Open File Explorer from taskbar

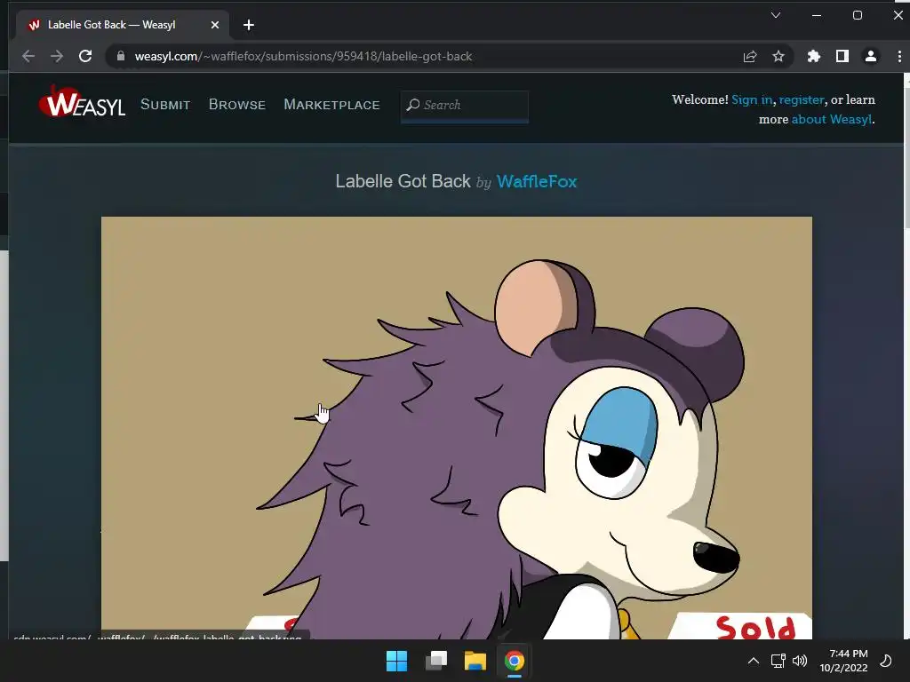(475, 661)
